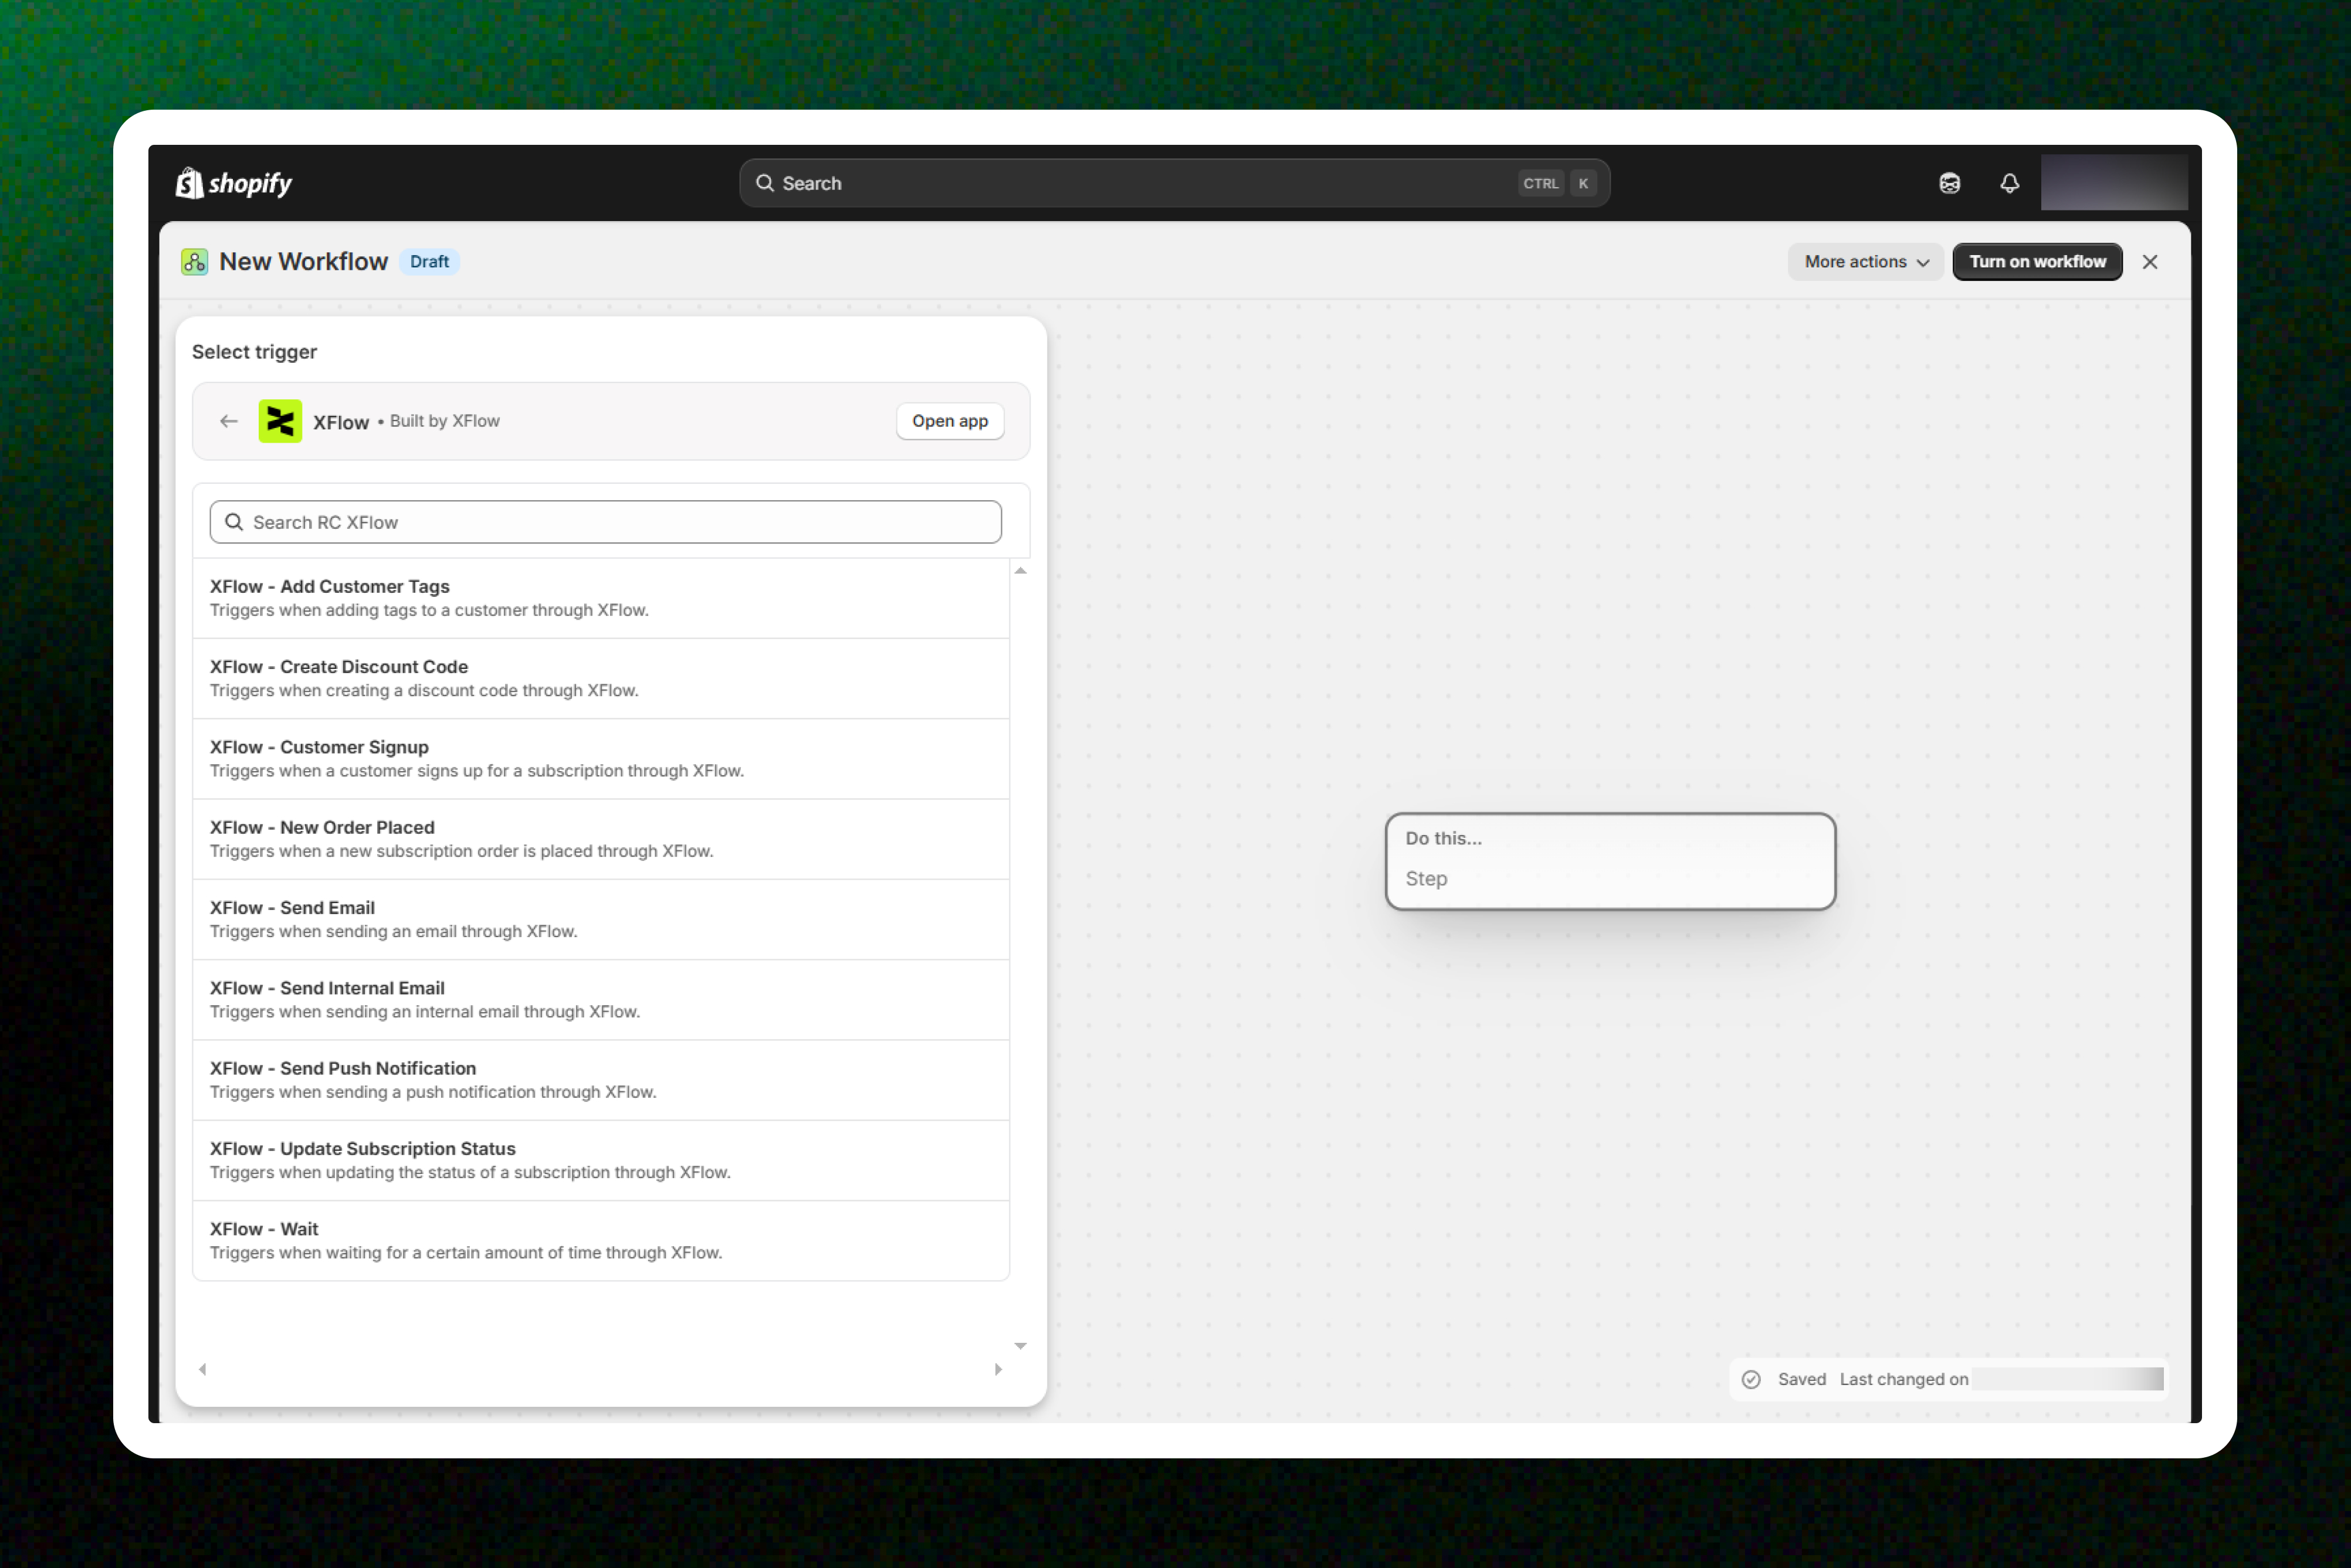This screenshot has width=2351, height=1568.
Task: Click the Draft status badge
Action: (x=429, y=262)
